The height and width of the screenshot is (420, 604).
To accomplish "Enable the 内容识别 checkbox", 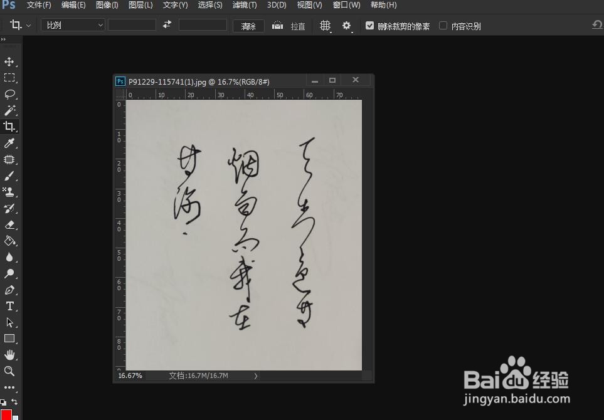I will point(444,26).
